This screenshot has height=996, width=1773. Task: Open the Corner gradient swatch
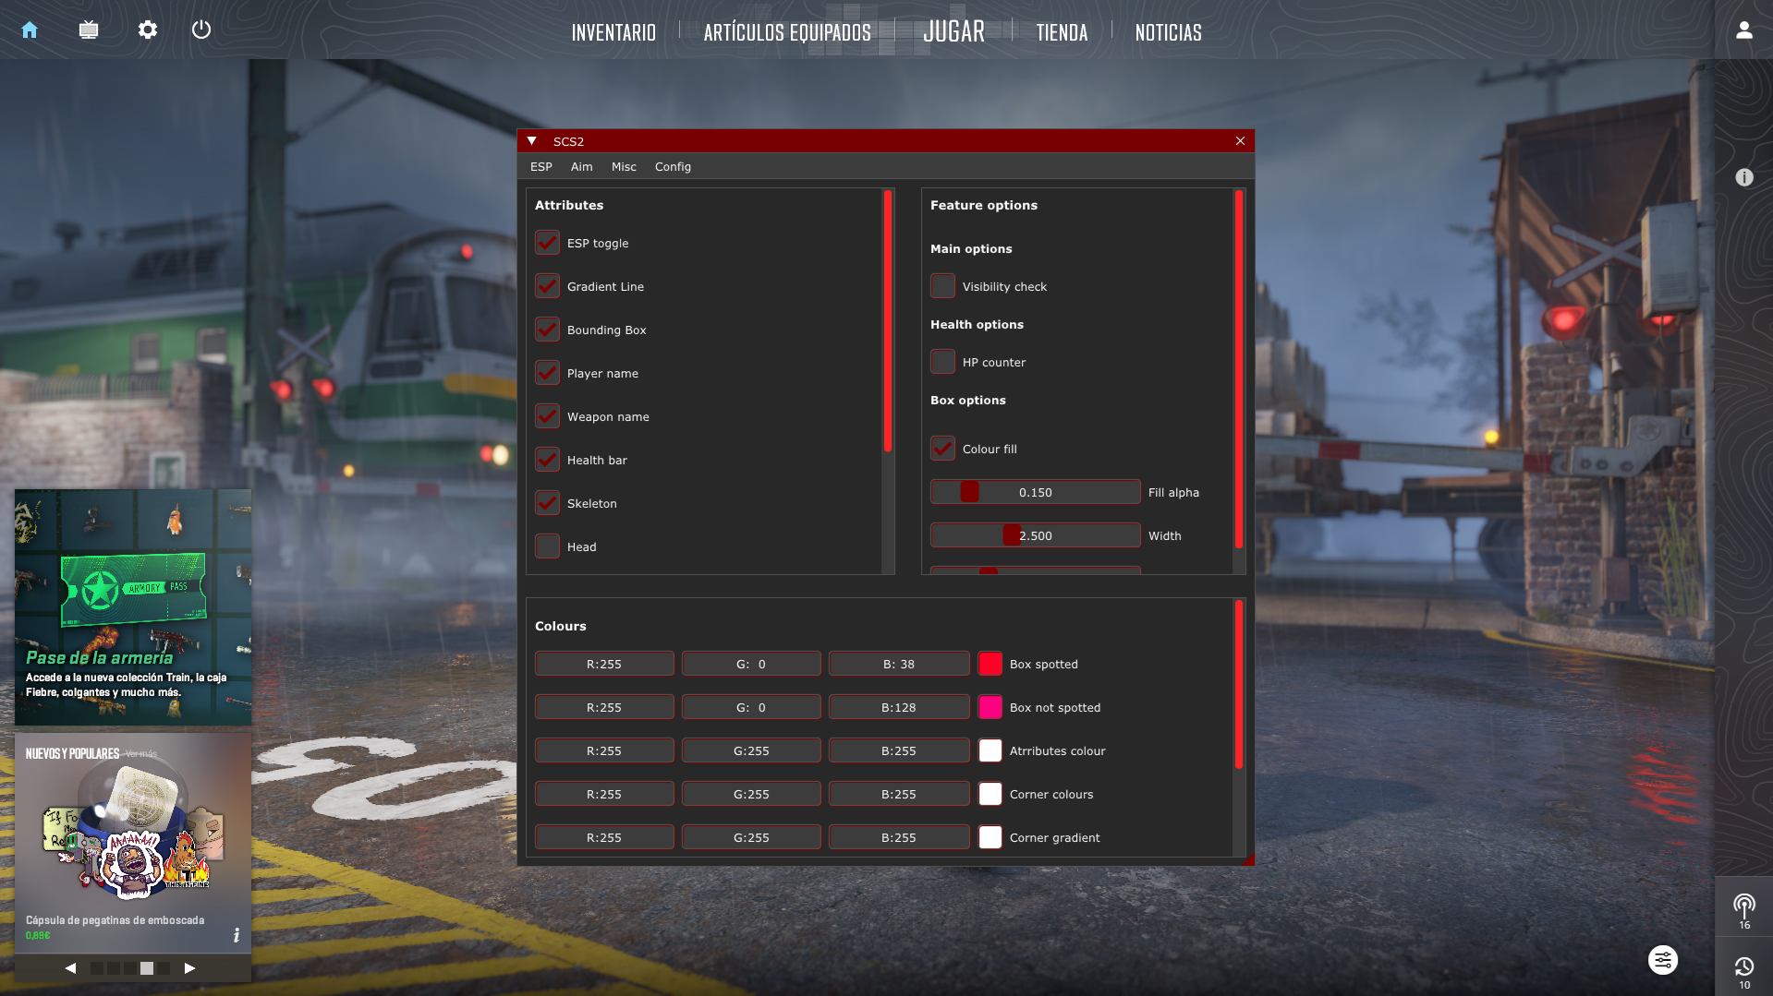pyautogui.click(x=990, y=837)
